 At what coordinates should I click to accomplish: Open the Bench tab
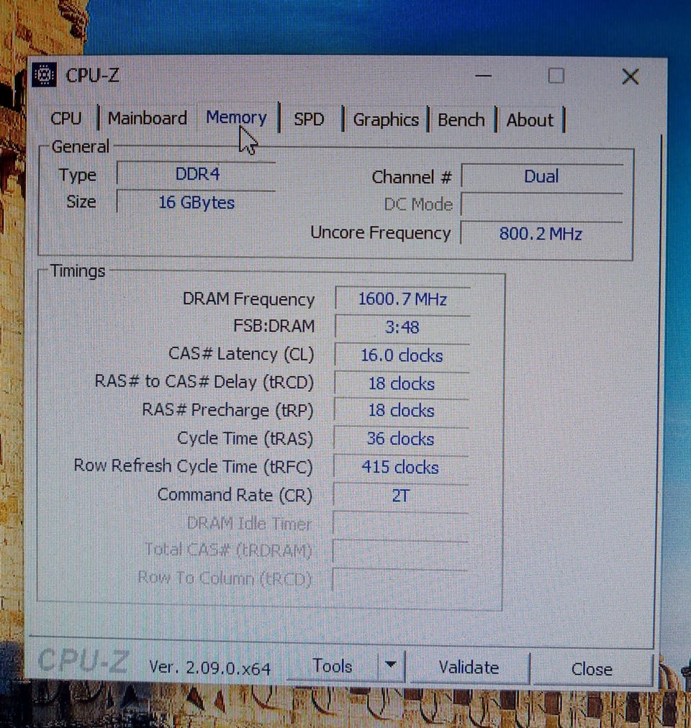coord(461,120)
